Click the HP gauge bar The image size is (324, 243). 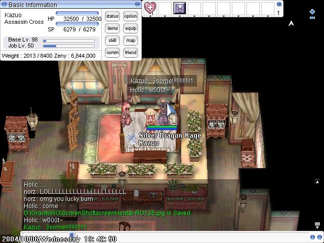[x=77, y=14]
